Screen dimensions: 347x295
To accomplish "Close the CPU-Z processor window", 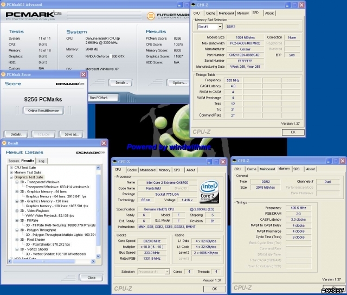I will (x=223, y=162).
